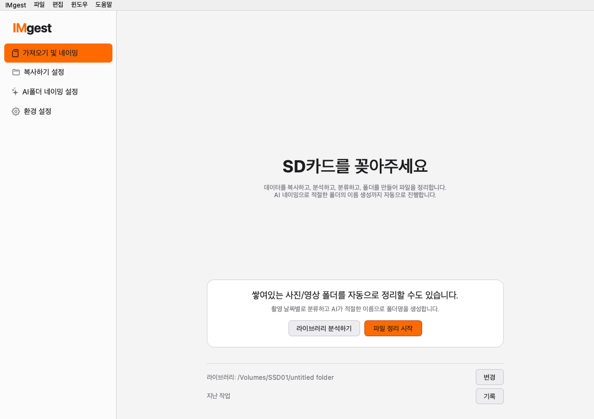
Task: Open the 가져오기 및 네이밍 sidebar tab
Action: [x=58, y=53]
